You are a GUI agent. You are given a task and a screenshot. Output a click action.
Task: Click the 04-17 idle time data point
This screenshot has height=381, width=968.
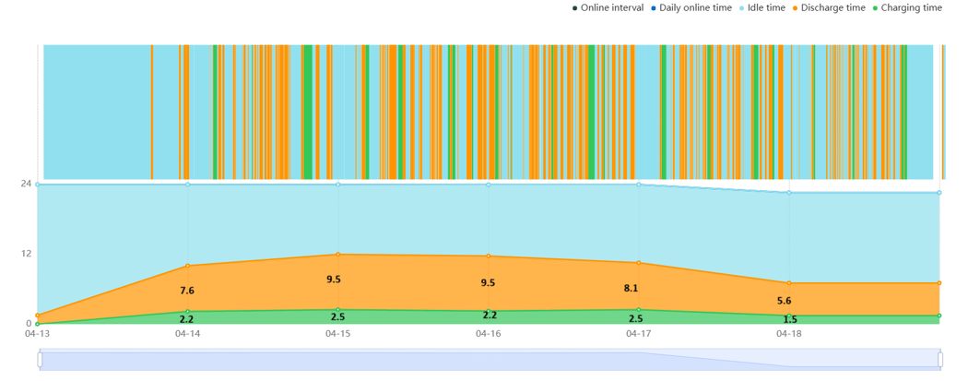(638, 184)
